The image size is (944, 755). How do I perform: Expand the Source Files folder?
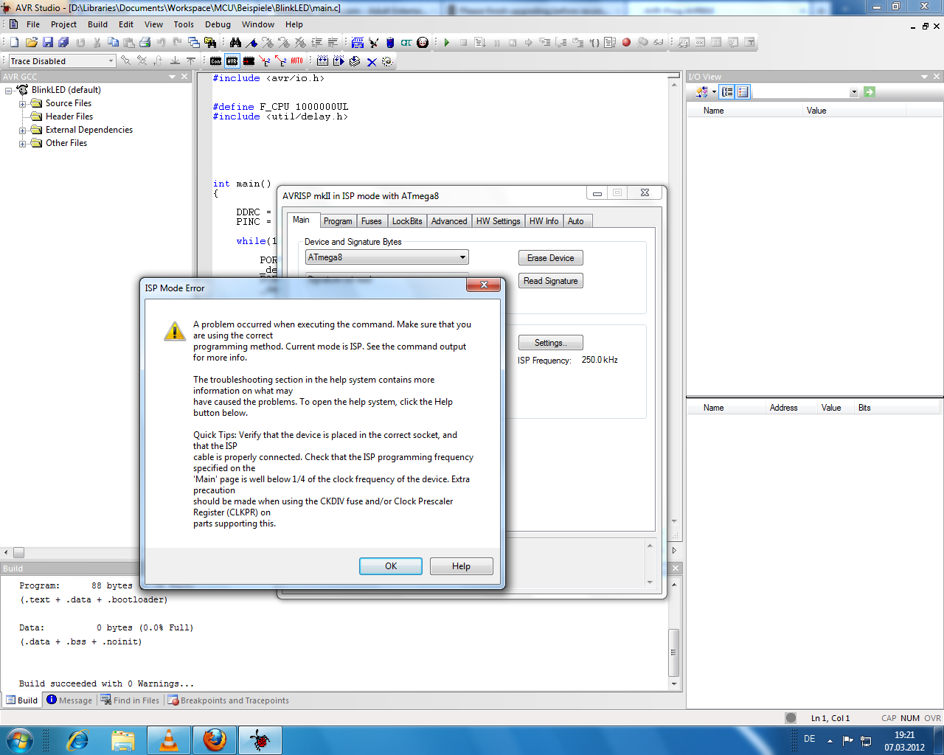pyautogui.click(x=22, y=104)
